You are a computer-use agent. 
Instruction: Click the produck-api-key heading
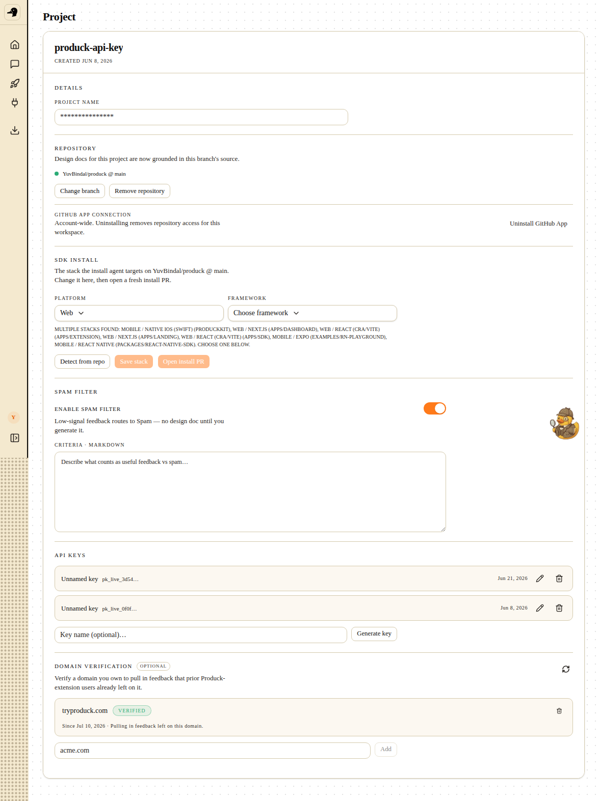(89, 47)
